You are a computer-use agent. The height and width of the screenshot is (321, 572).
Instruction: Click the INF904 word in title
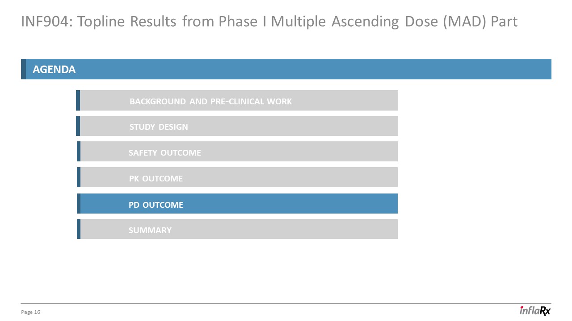tap(46, 21)
